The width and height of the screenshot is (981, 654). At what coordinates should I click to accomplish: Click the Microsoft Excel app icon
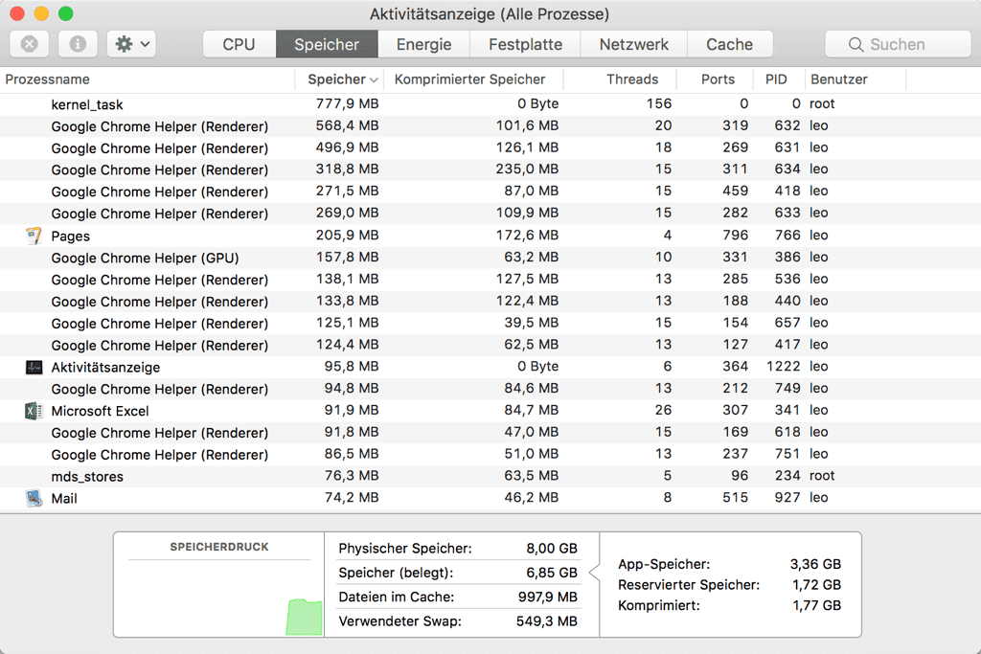(x=34, y=411)
